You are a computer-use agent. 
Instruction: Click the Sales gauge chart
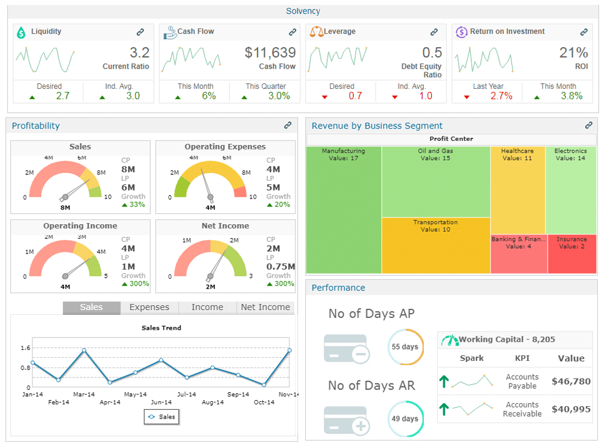tap(65, 181)
